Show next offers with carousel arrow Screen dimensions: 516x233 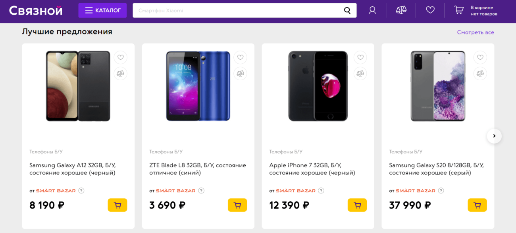pyautogui.click(x=494, y=136)
